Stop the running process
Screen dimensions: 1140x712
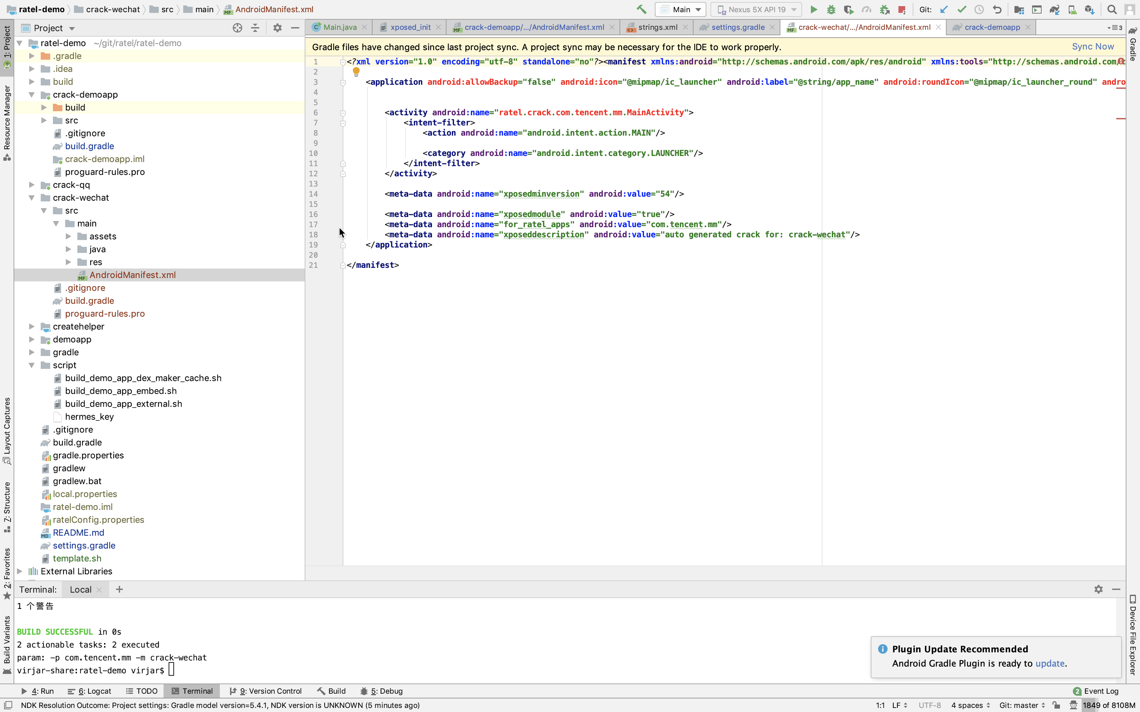tap(901, 9)
